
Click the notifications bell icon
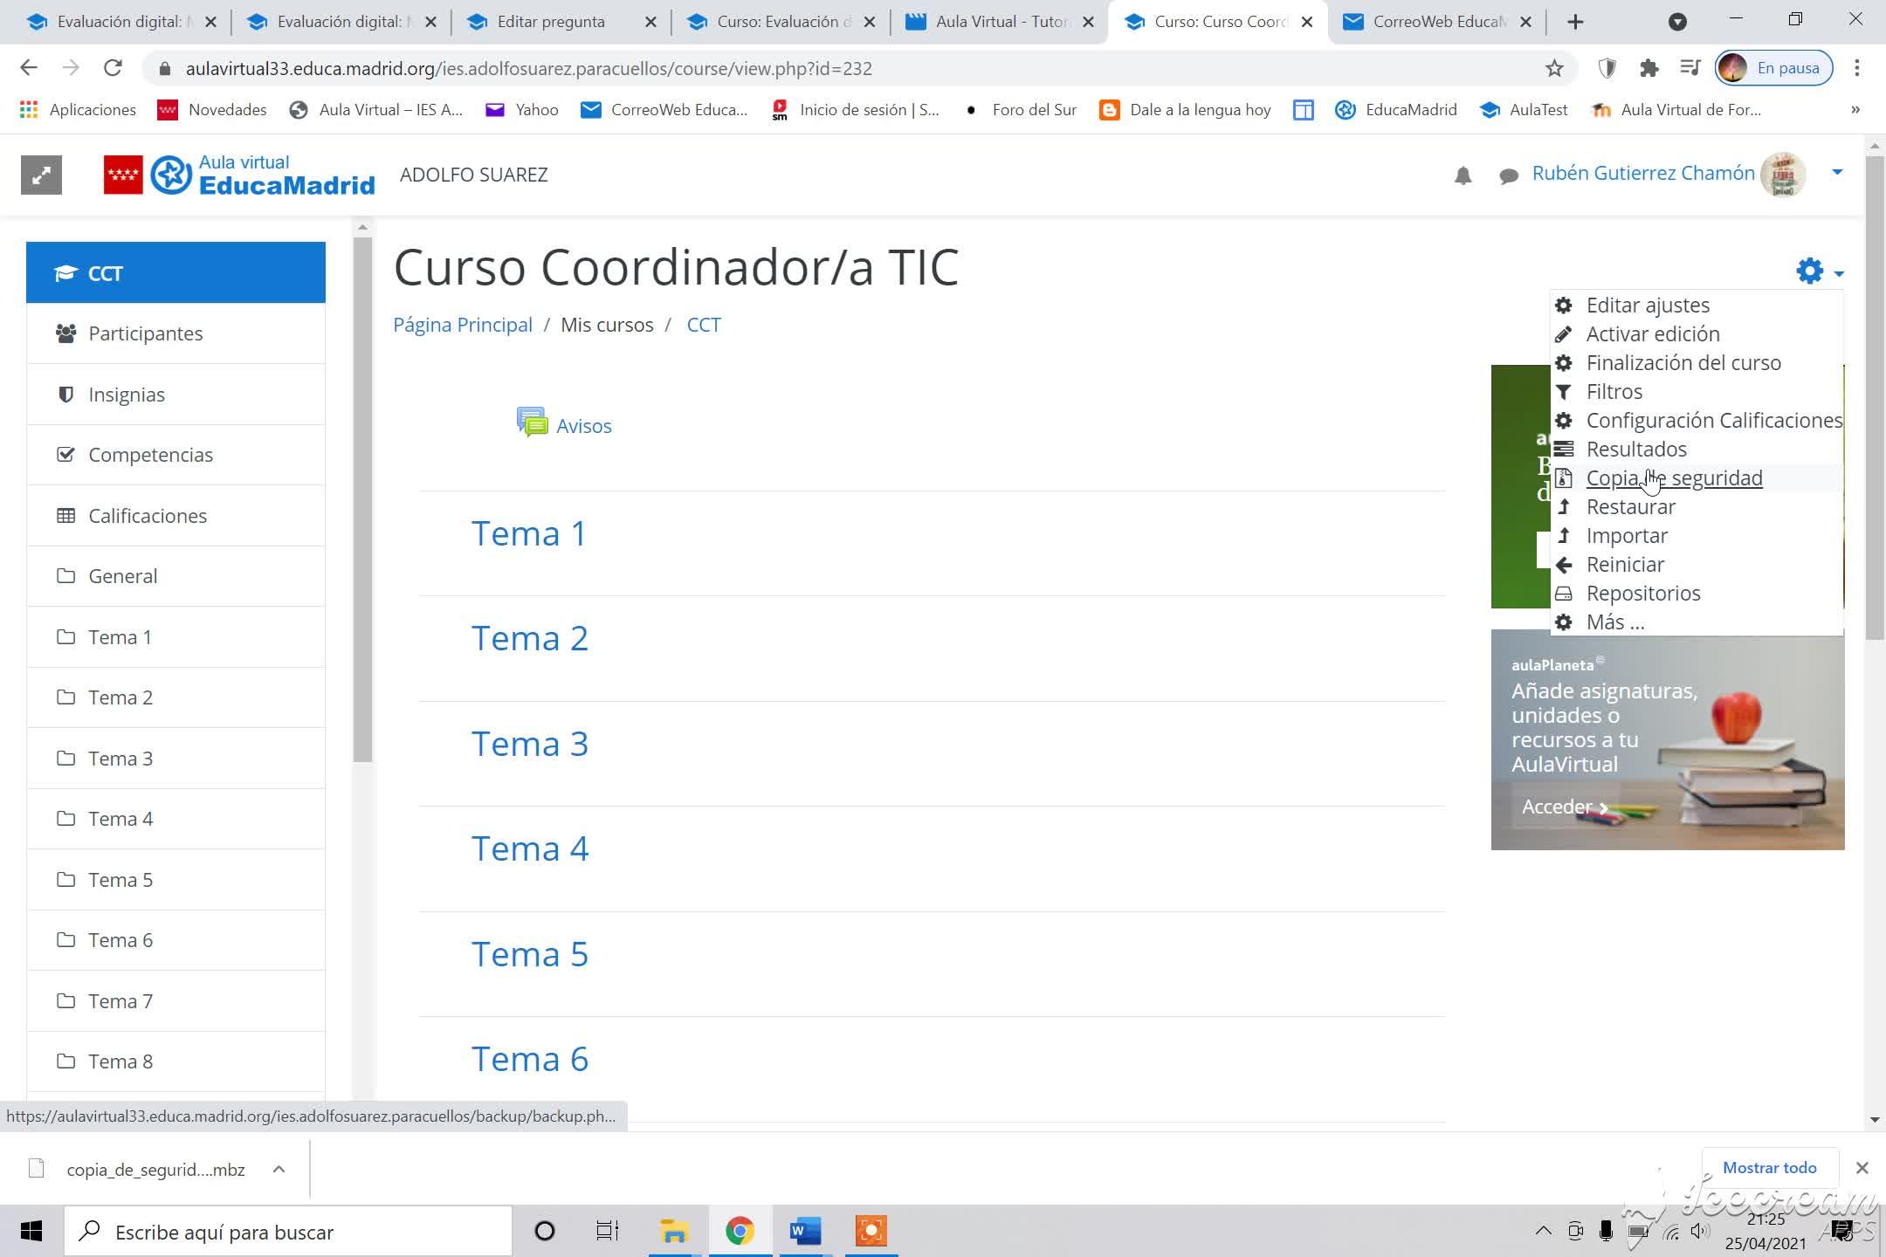click(1463, 175)
